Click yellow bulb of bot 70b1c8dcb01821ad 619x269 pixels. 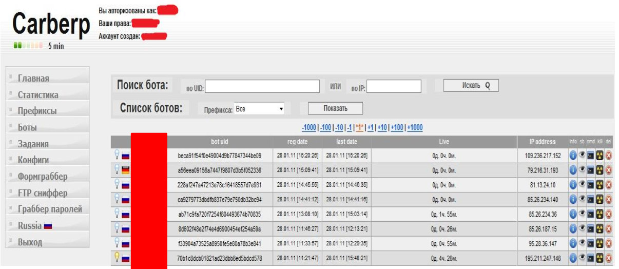coord(117,257)
